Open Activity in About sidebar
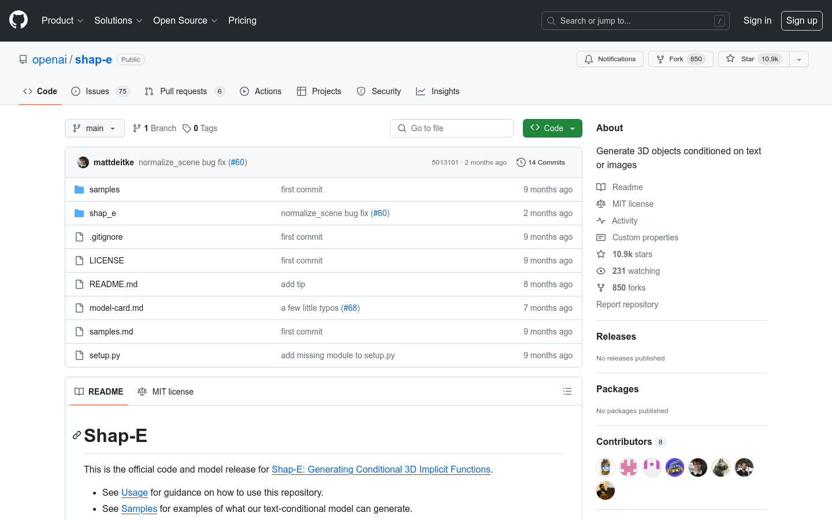This screenshot has width=832, height=520. [x=617, y=221]
